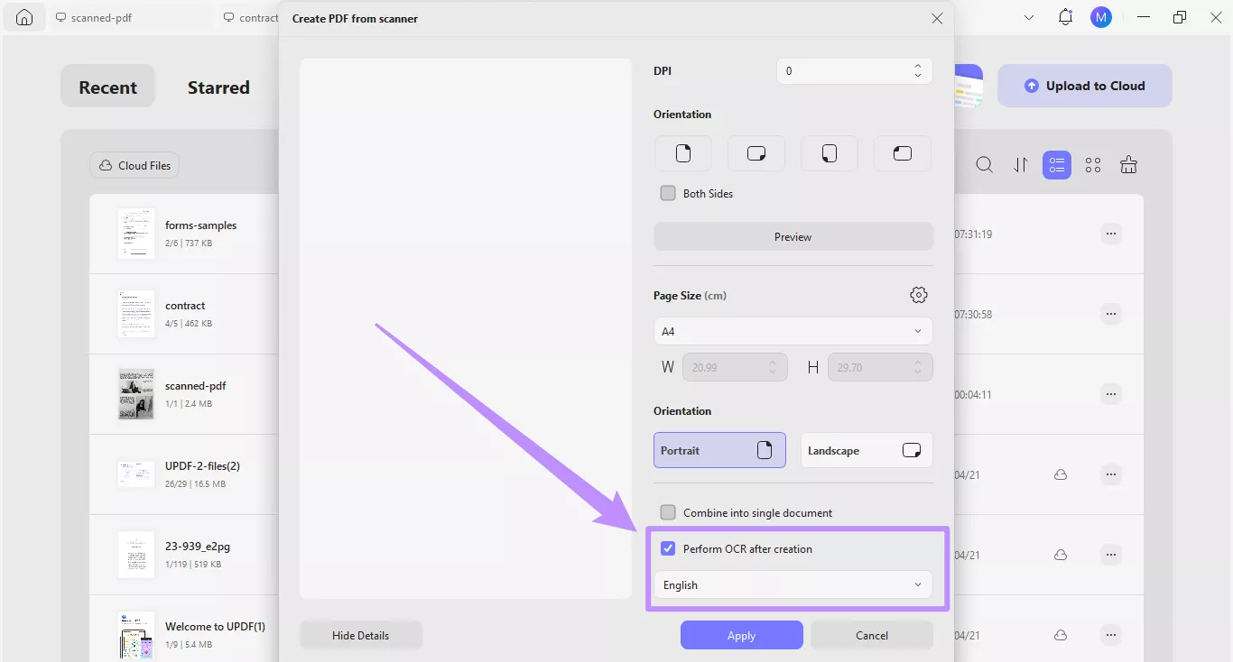Check Combine into single document
The height and width of the screenshot is (662, 1233).
[668, 511]
